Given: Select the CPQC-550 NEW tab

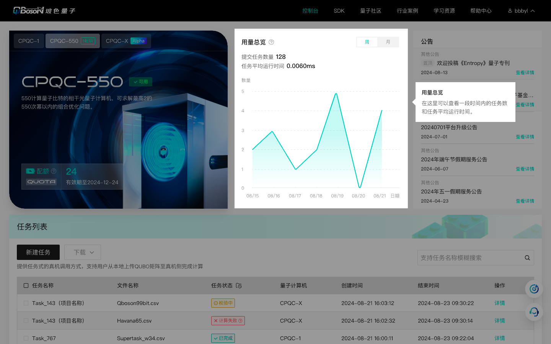Looking at the screenshot, I should pyautogui.click(x=73, y=41).
